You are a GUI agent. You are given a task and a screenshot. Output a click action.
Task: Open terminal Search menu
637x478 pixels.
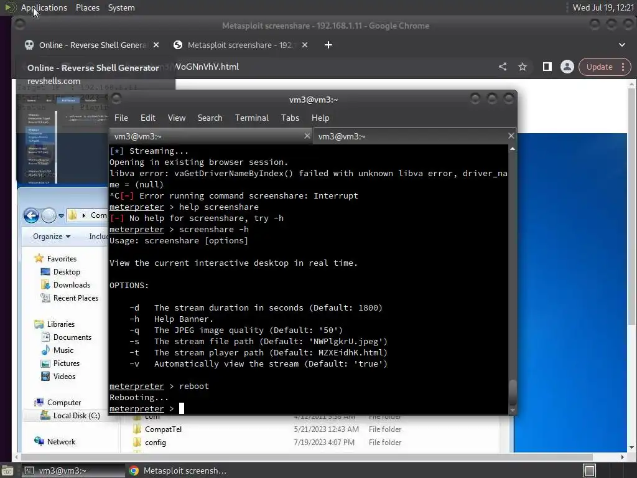tap(210, 118)
